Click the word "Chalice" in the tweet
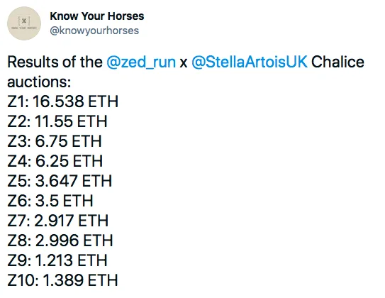 coord(338,62)
